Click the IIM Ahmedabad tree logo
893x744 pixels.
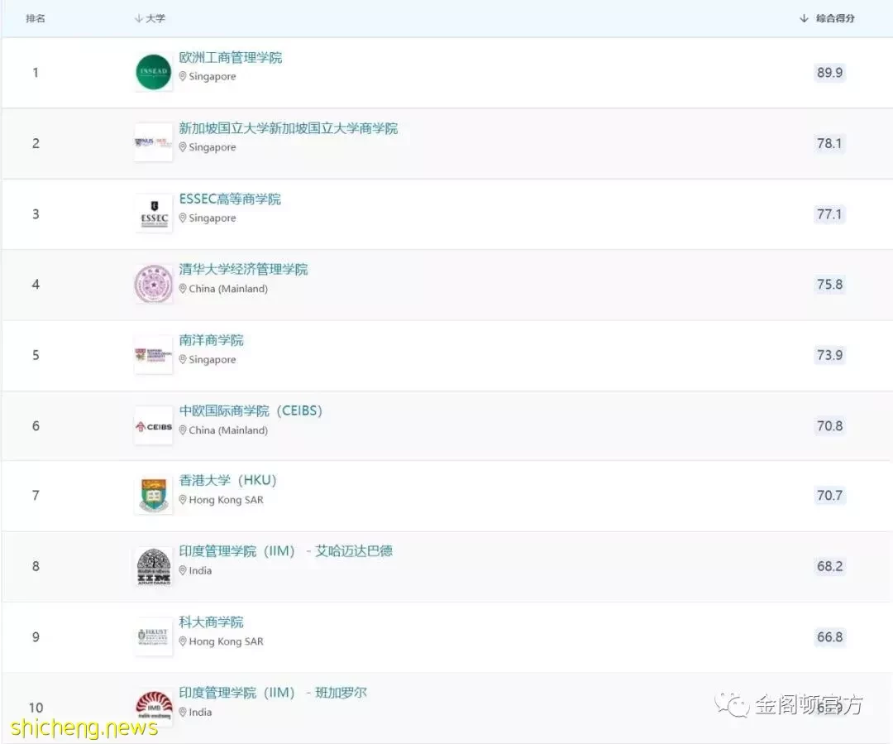pyautogui.click(x=154, y=566)
